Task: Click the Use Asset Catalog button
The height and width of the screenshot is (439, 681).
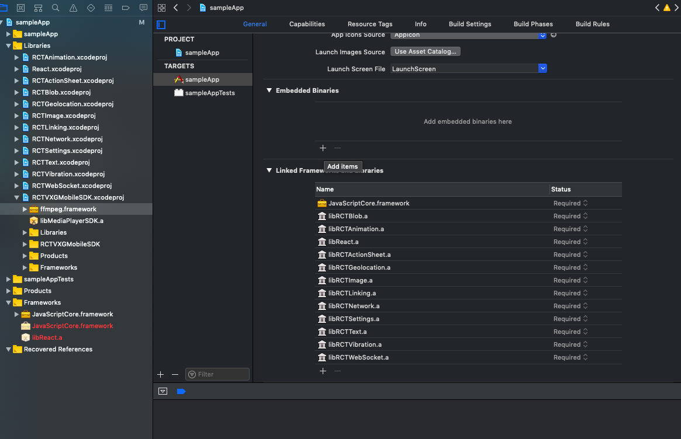Action: 425,51
